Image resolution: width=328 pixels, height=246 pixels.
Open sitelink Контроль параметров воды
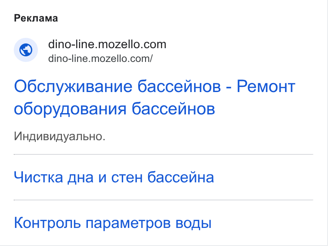tap(113, 223)
